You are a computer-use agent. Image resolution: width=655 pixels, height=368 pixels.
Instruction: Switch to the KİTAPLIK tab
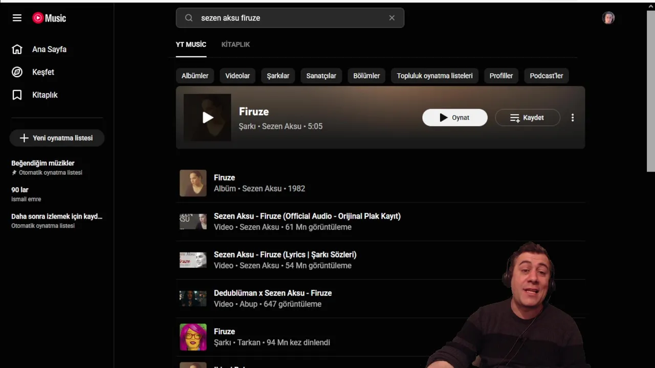tap(235, 44)
